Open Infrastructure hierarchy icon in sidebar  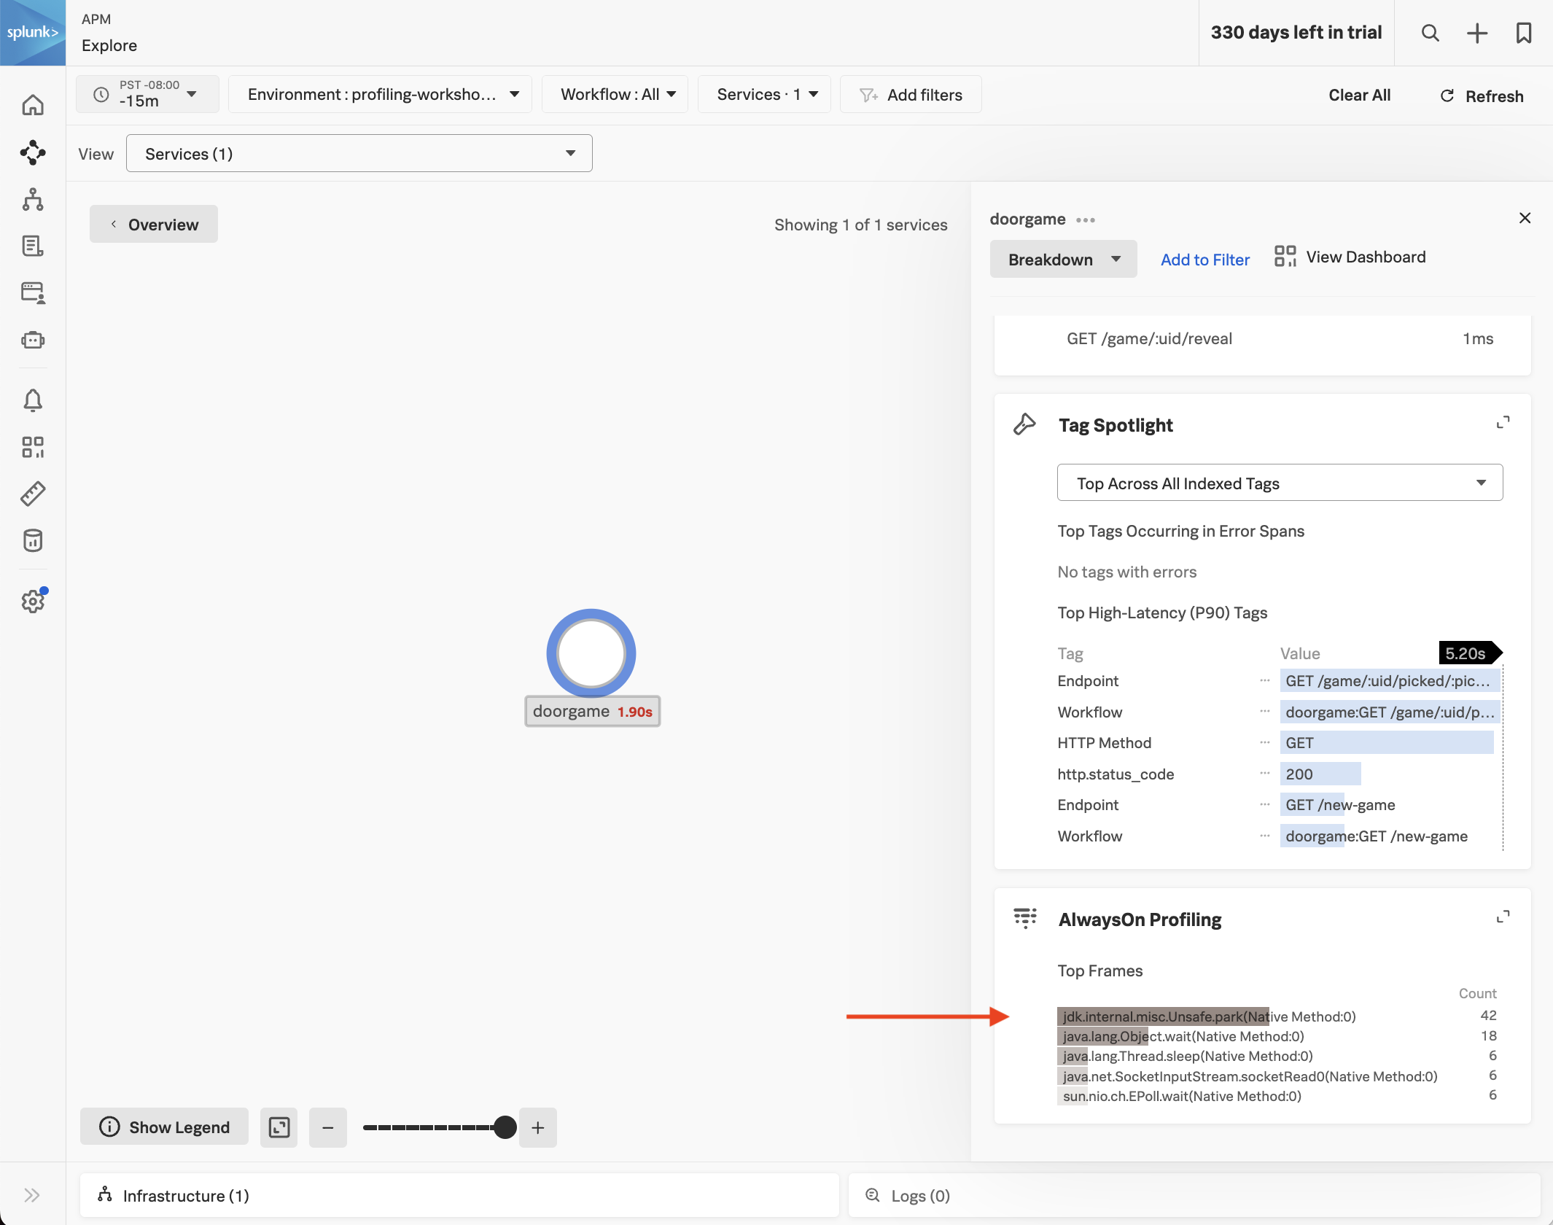click(33, 199)
